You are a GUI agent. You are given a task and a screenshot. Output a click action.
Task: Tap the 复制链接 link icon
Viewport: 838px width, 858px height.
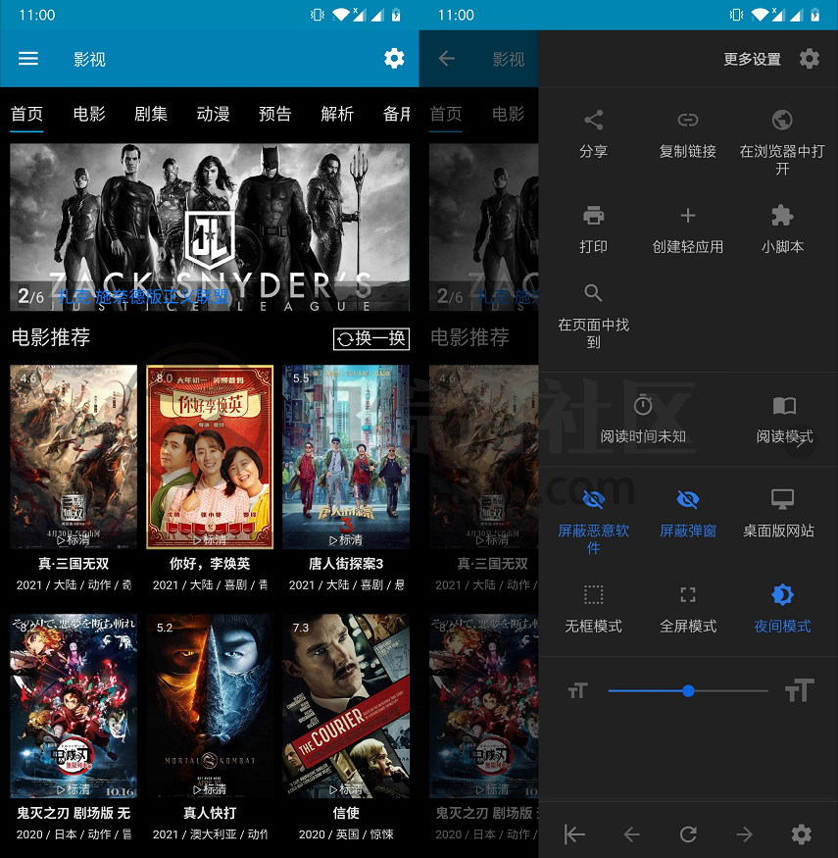688,120
